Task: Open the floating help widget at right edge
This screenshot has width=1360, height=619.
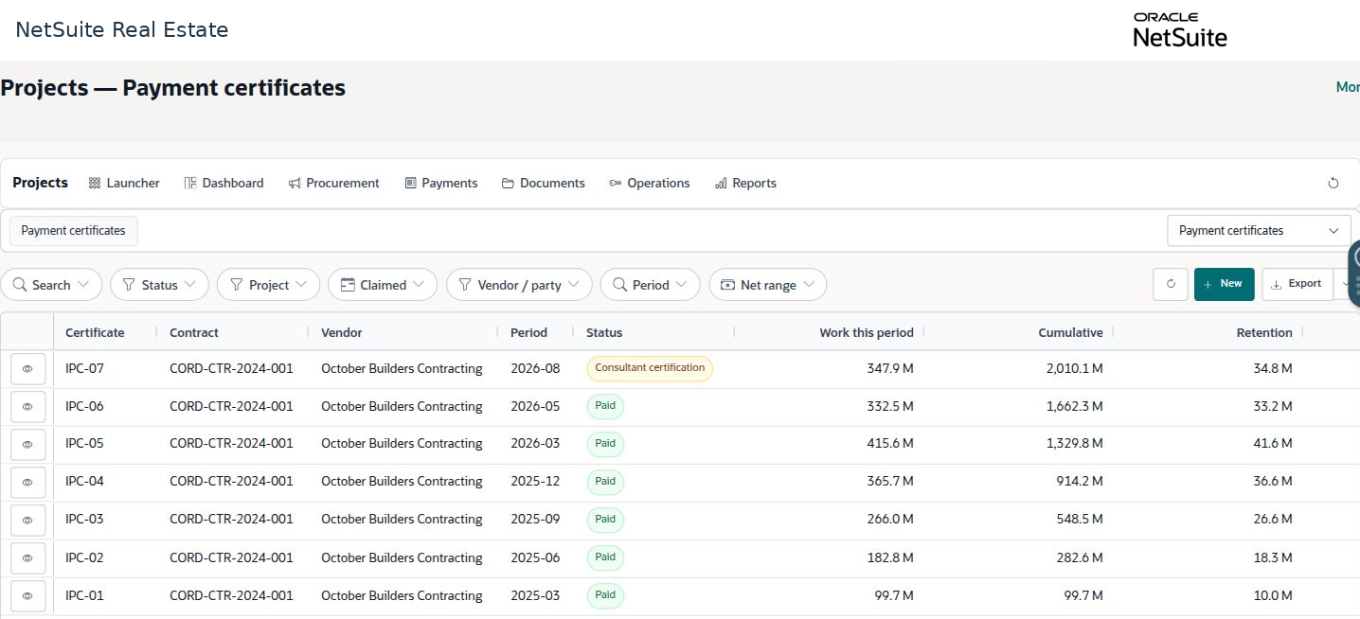Action: 1354,274
